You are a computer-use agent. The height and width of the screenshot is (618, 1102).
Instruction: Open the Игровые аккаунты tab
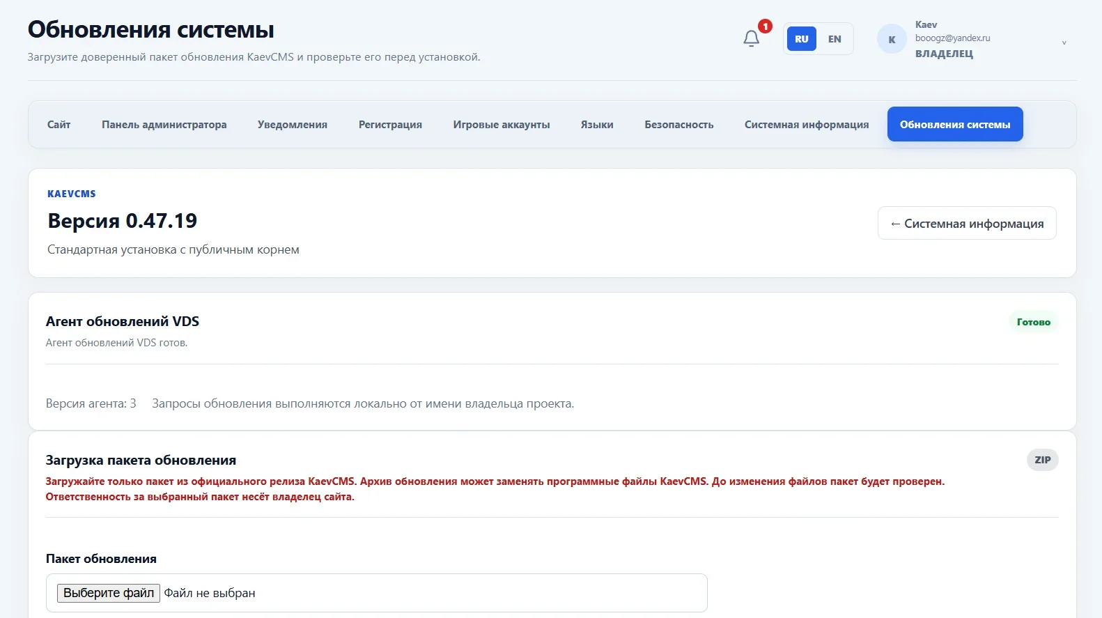pos(502,124)
